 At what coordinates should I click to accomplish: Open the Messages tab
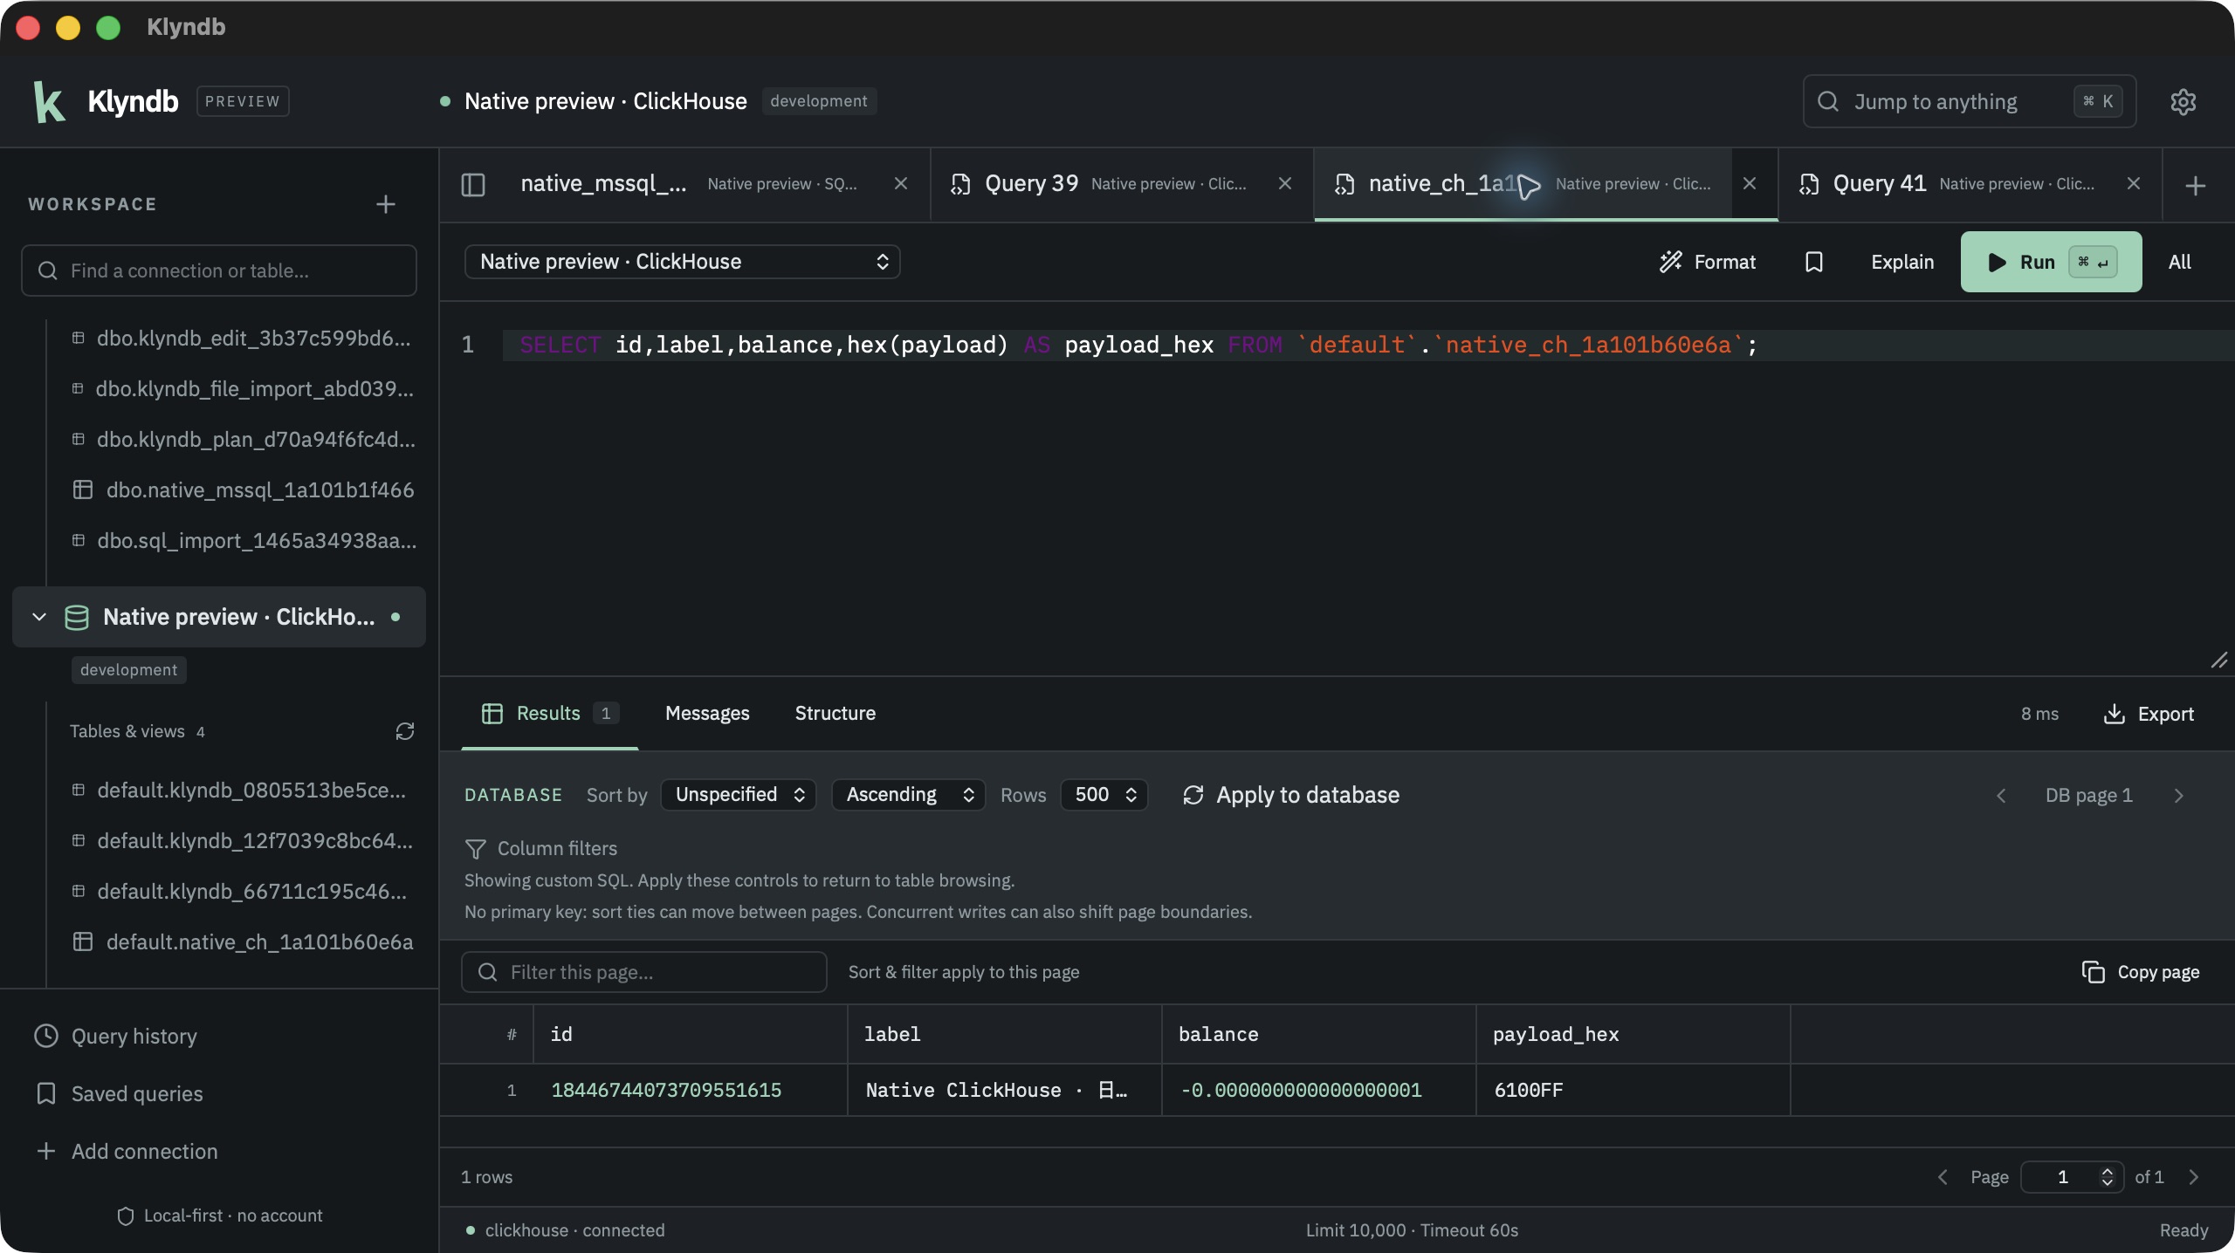tap(707, 714)
